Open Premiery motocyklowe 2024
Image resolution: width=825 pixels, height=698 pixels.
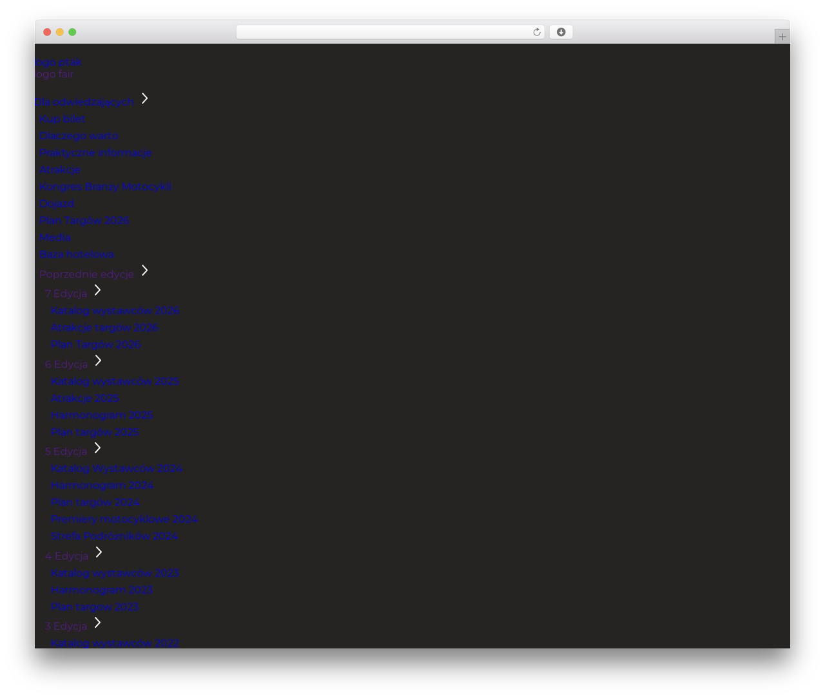coord(124,519)
